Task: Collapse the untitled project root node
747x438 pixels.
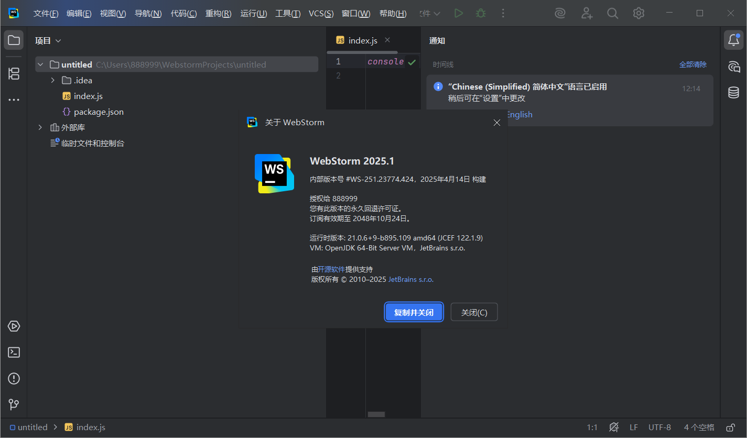Action: point(41,64)
